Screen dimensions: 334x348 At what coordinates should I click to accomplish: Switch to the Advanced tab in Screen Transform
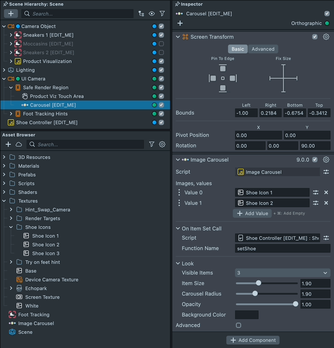click(263, 49)
